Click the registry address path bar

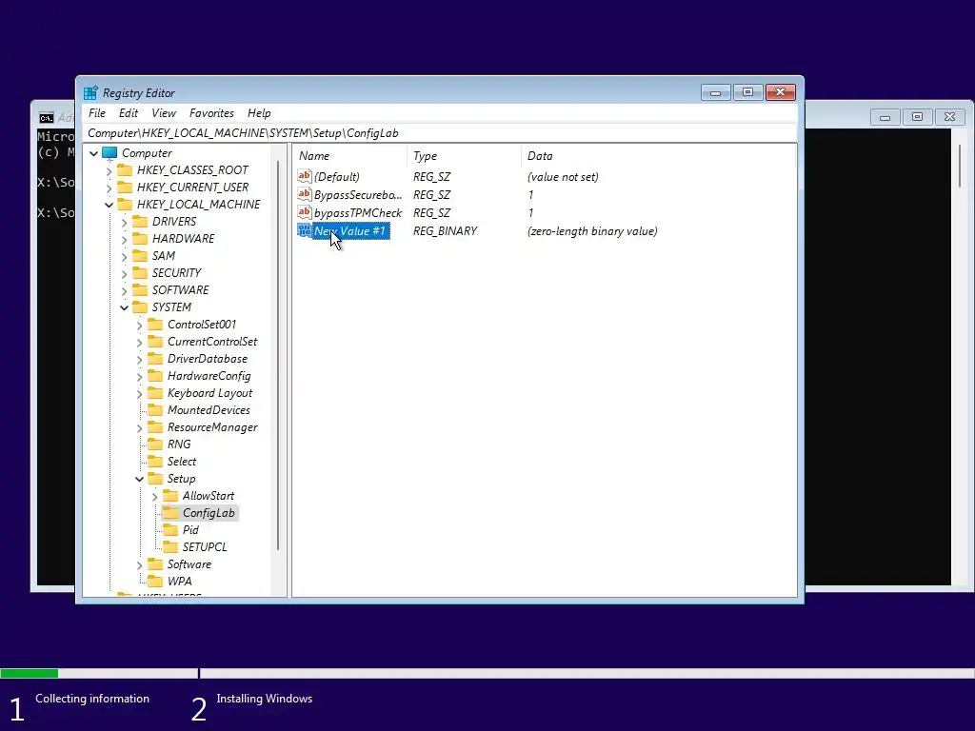click(440, 133)
